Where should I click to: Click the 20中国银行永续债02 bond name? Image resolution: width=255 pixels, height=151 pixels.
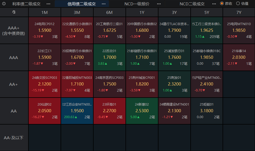142,24
